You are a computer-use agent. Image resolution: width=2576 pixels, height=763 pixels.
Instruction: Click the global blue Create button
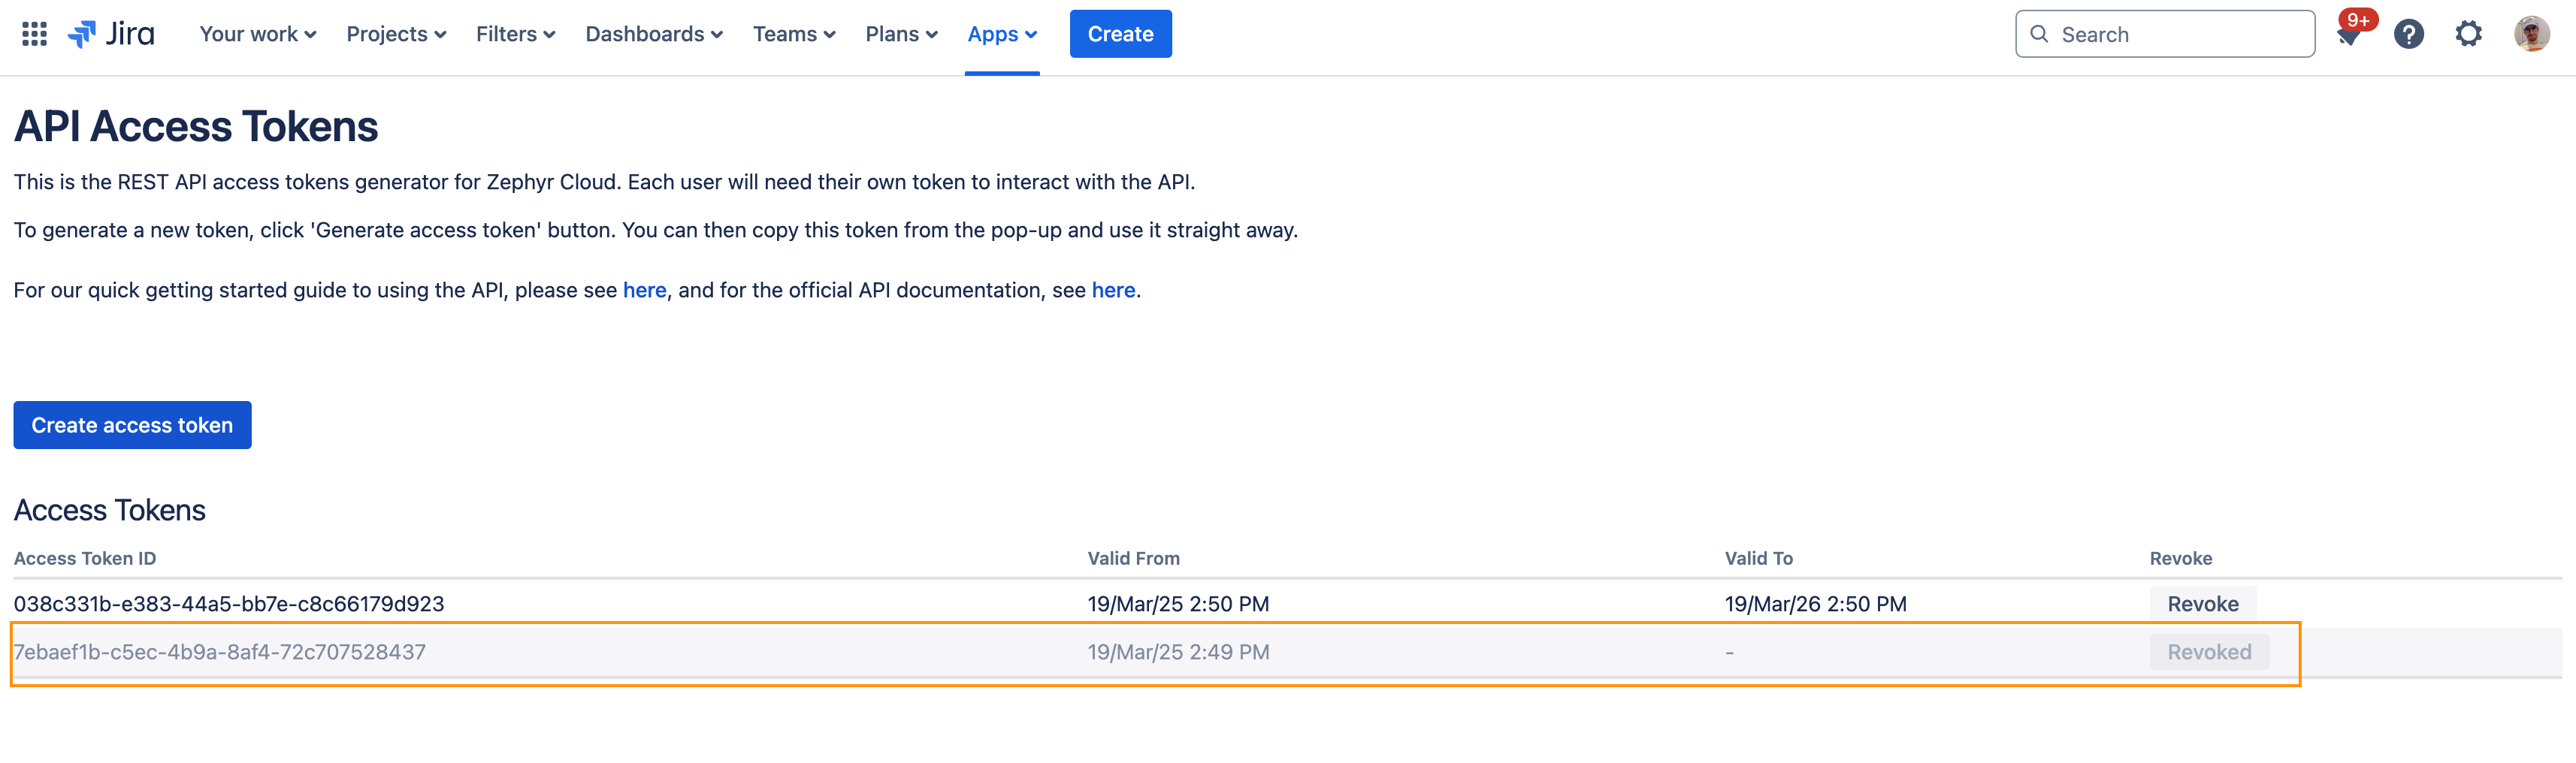point(1120,33)
